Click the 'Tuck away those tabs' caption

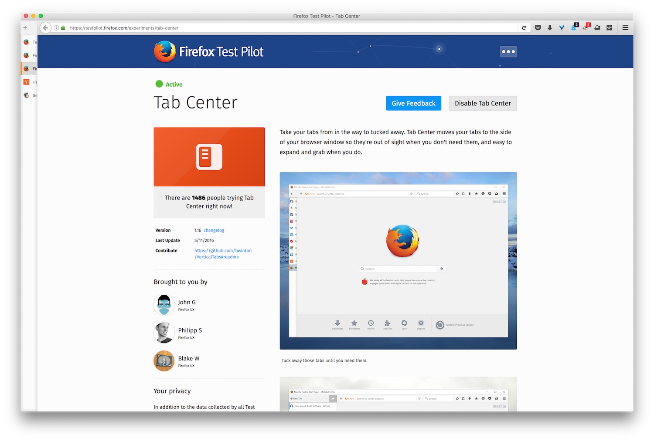[324, 360]
